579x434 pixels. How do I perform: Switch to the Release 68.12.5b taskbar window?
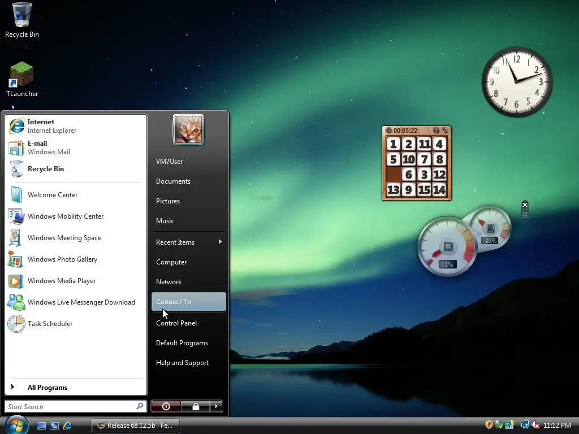136,426
